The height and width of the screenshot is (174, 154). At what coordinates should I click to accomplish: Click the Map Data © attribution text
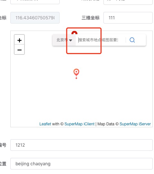pos(108,124)
